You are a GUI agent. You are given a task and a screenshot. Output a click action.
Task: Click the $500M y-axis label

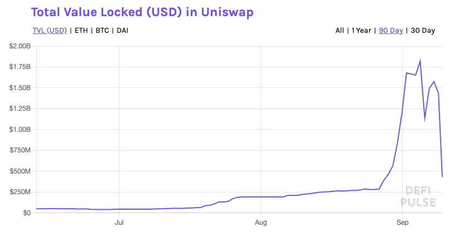click(20, 171)
